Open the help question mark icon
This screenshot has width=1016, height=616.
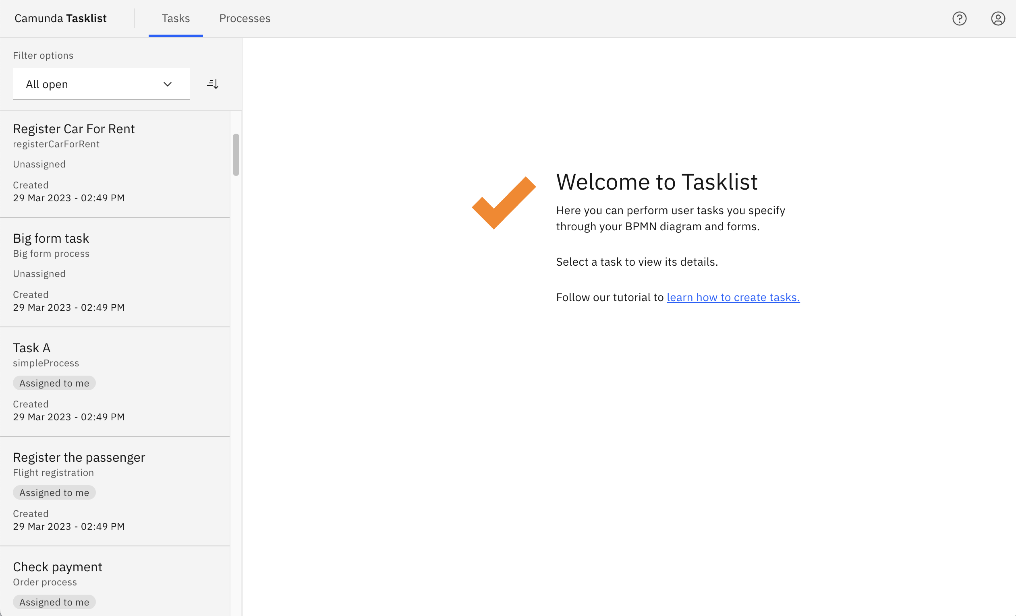959,19
